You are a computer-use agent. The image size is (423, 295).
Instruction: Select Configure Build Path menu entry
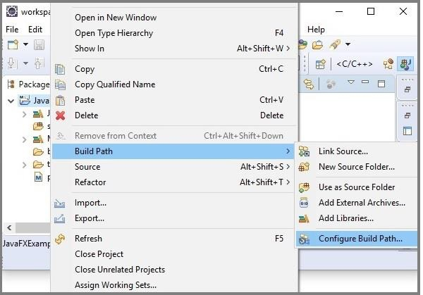(360, 239)
